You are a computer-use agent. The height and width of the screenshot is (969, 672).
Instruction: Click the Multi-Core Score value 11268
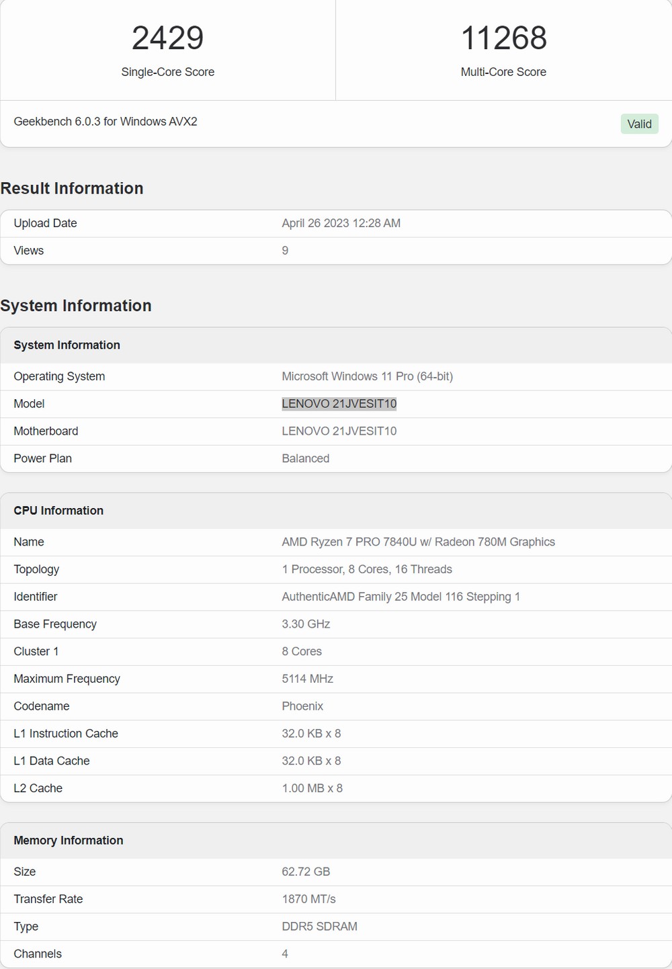click(x=503, y=38)
